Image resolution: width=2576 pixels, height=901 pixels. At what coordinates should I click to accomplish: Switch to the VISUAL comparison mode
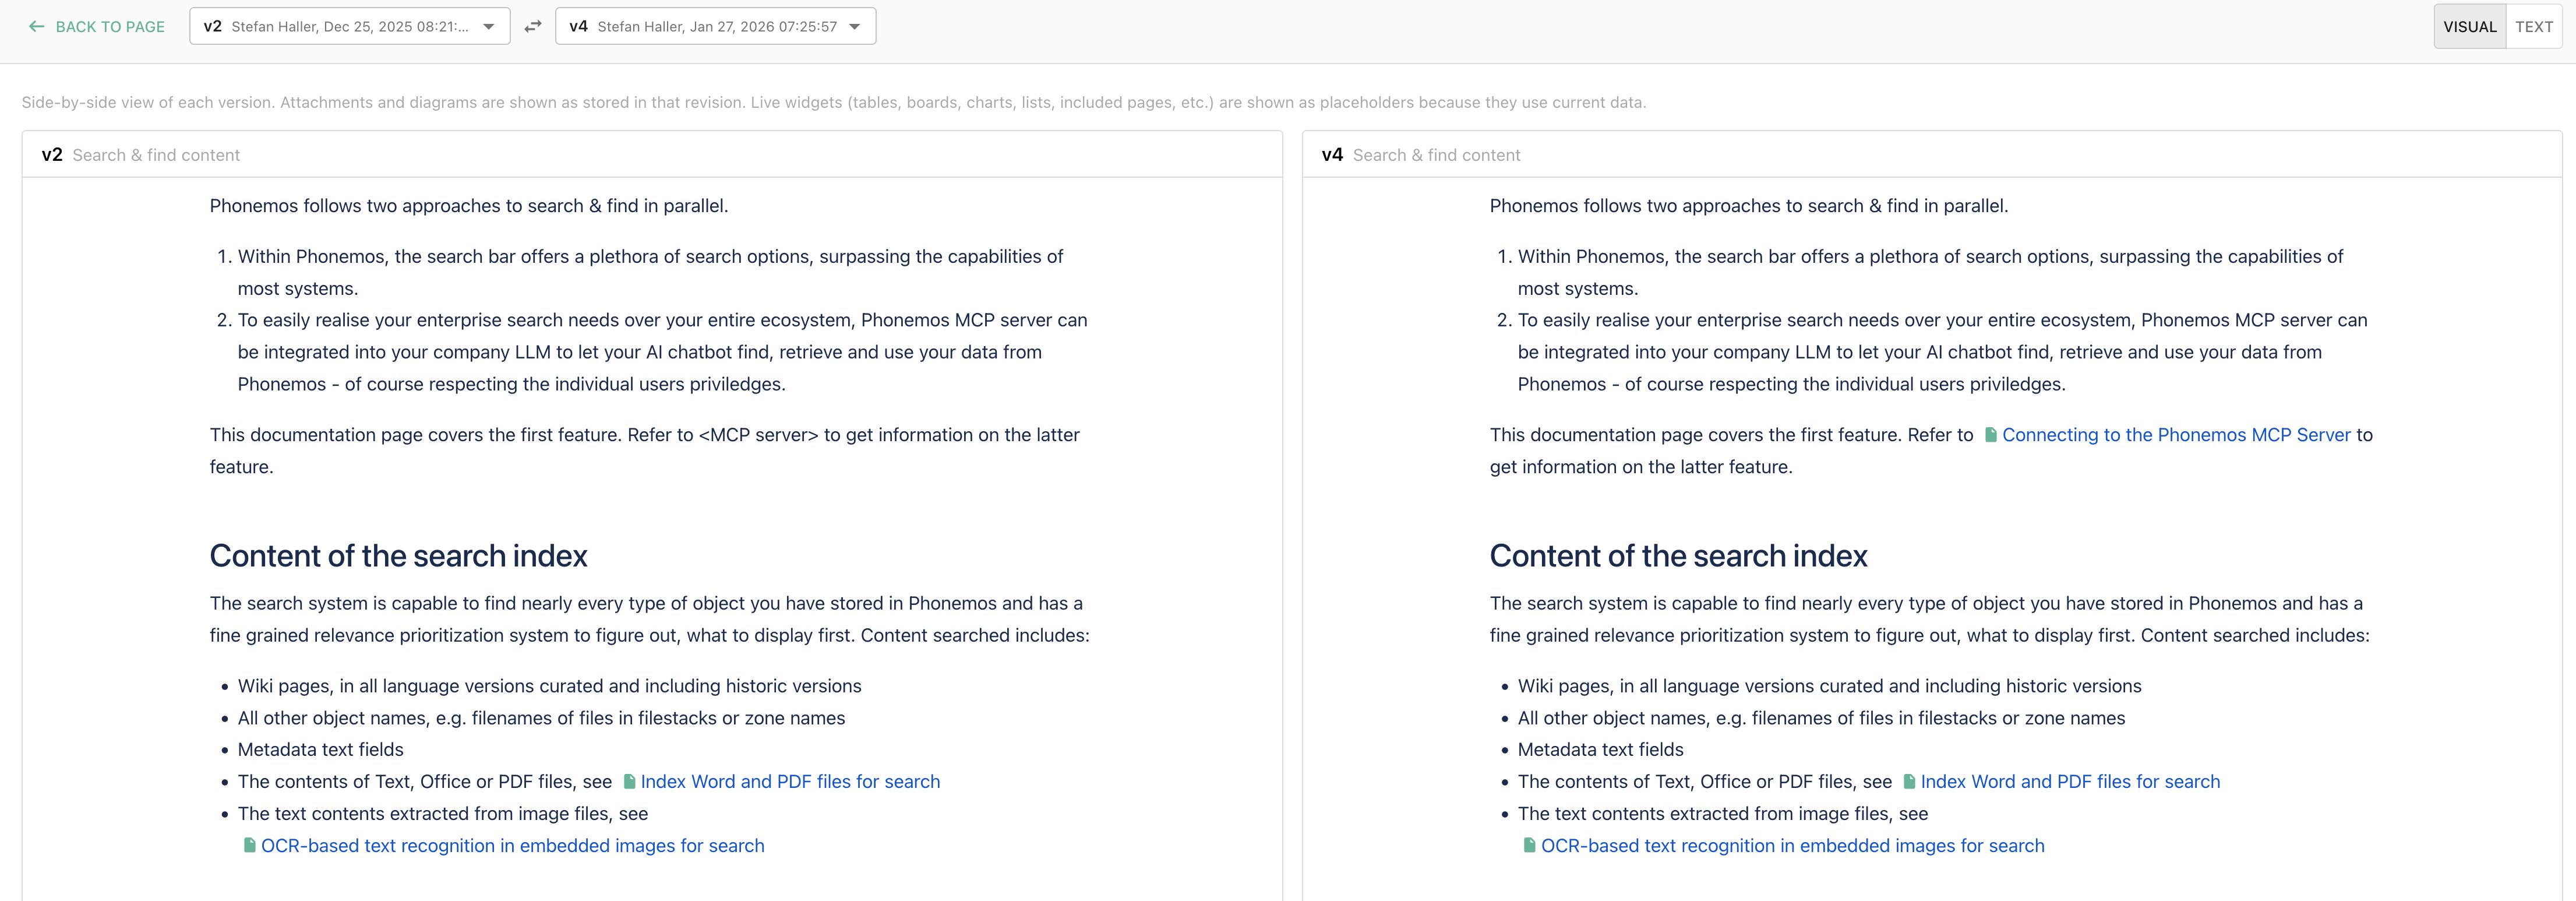point(2469,27)
